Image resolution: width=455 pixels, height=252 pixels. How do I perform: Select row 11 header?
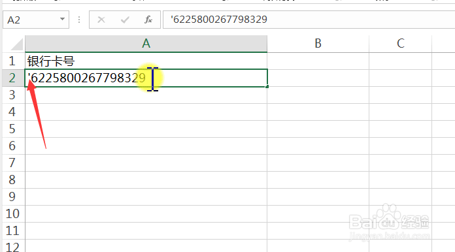pos(13,230)
